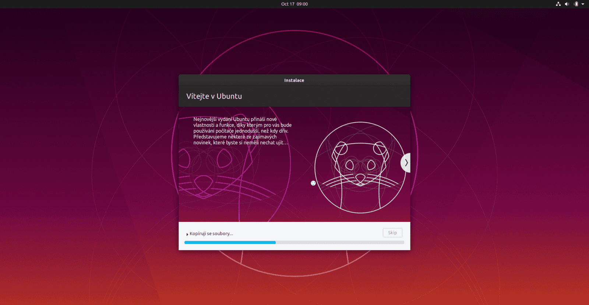The width and height of the screenshot is (589, 305).
Task: Open system menu dropdown arrow
Action: pos(583,4)
